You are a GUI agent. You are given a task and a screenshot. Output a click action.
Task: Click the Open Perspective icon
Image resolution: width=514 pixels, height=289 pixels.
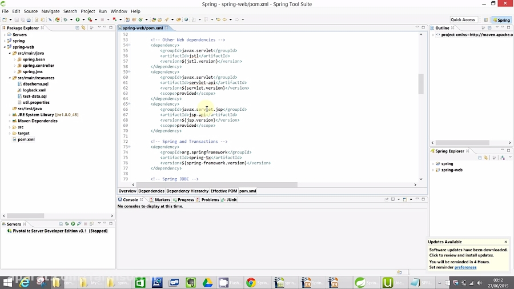click(486, 20)
